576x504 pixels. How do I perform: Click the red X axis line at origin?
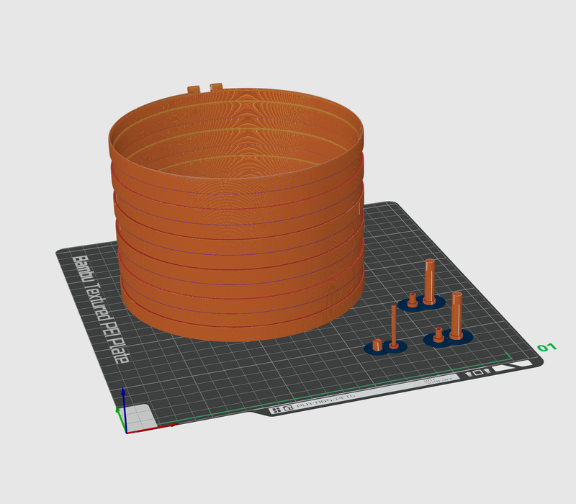153,427
